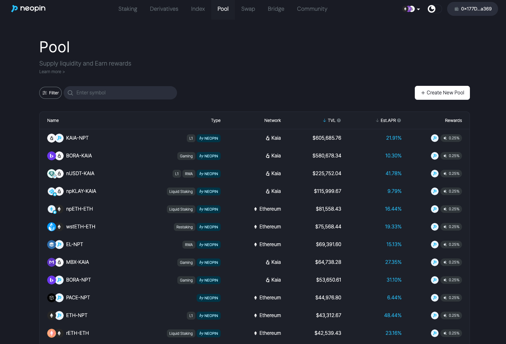
Task: Click the Filter button
Action: point(50,93)
